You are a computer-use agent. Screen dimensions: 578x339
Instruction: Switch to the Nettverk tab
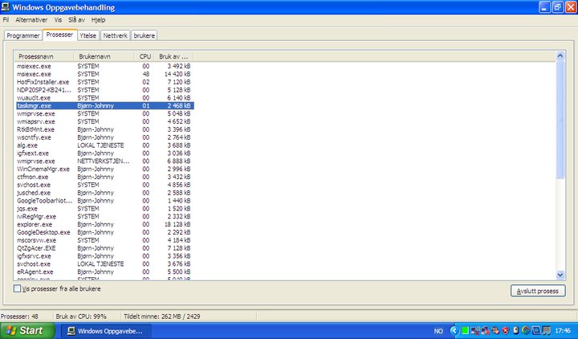(x=115, y=35)
